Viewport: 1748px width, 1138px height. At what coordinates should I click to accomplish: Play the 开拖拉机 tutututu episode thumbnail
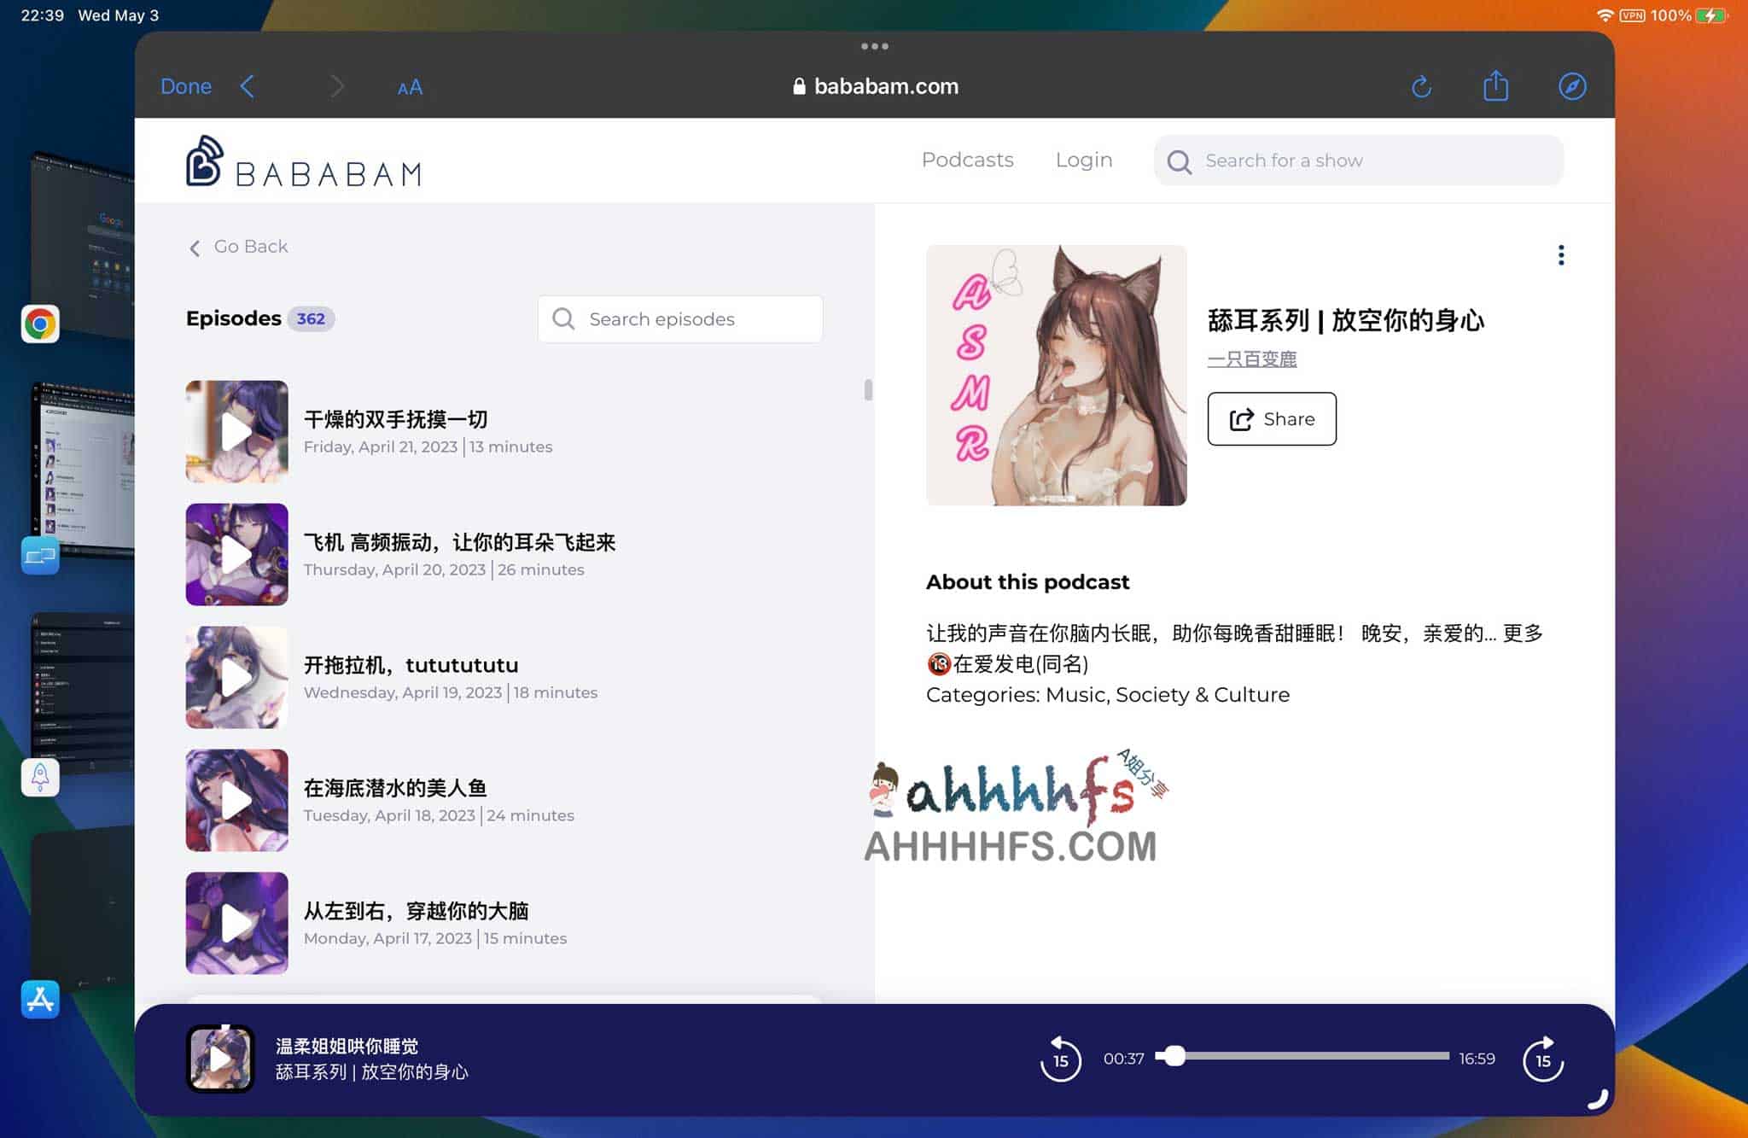pos(236,678)
